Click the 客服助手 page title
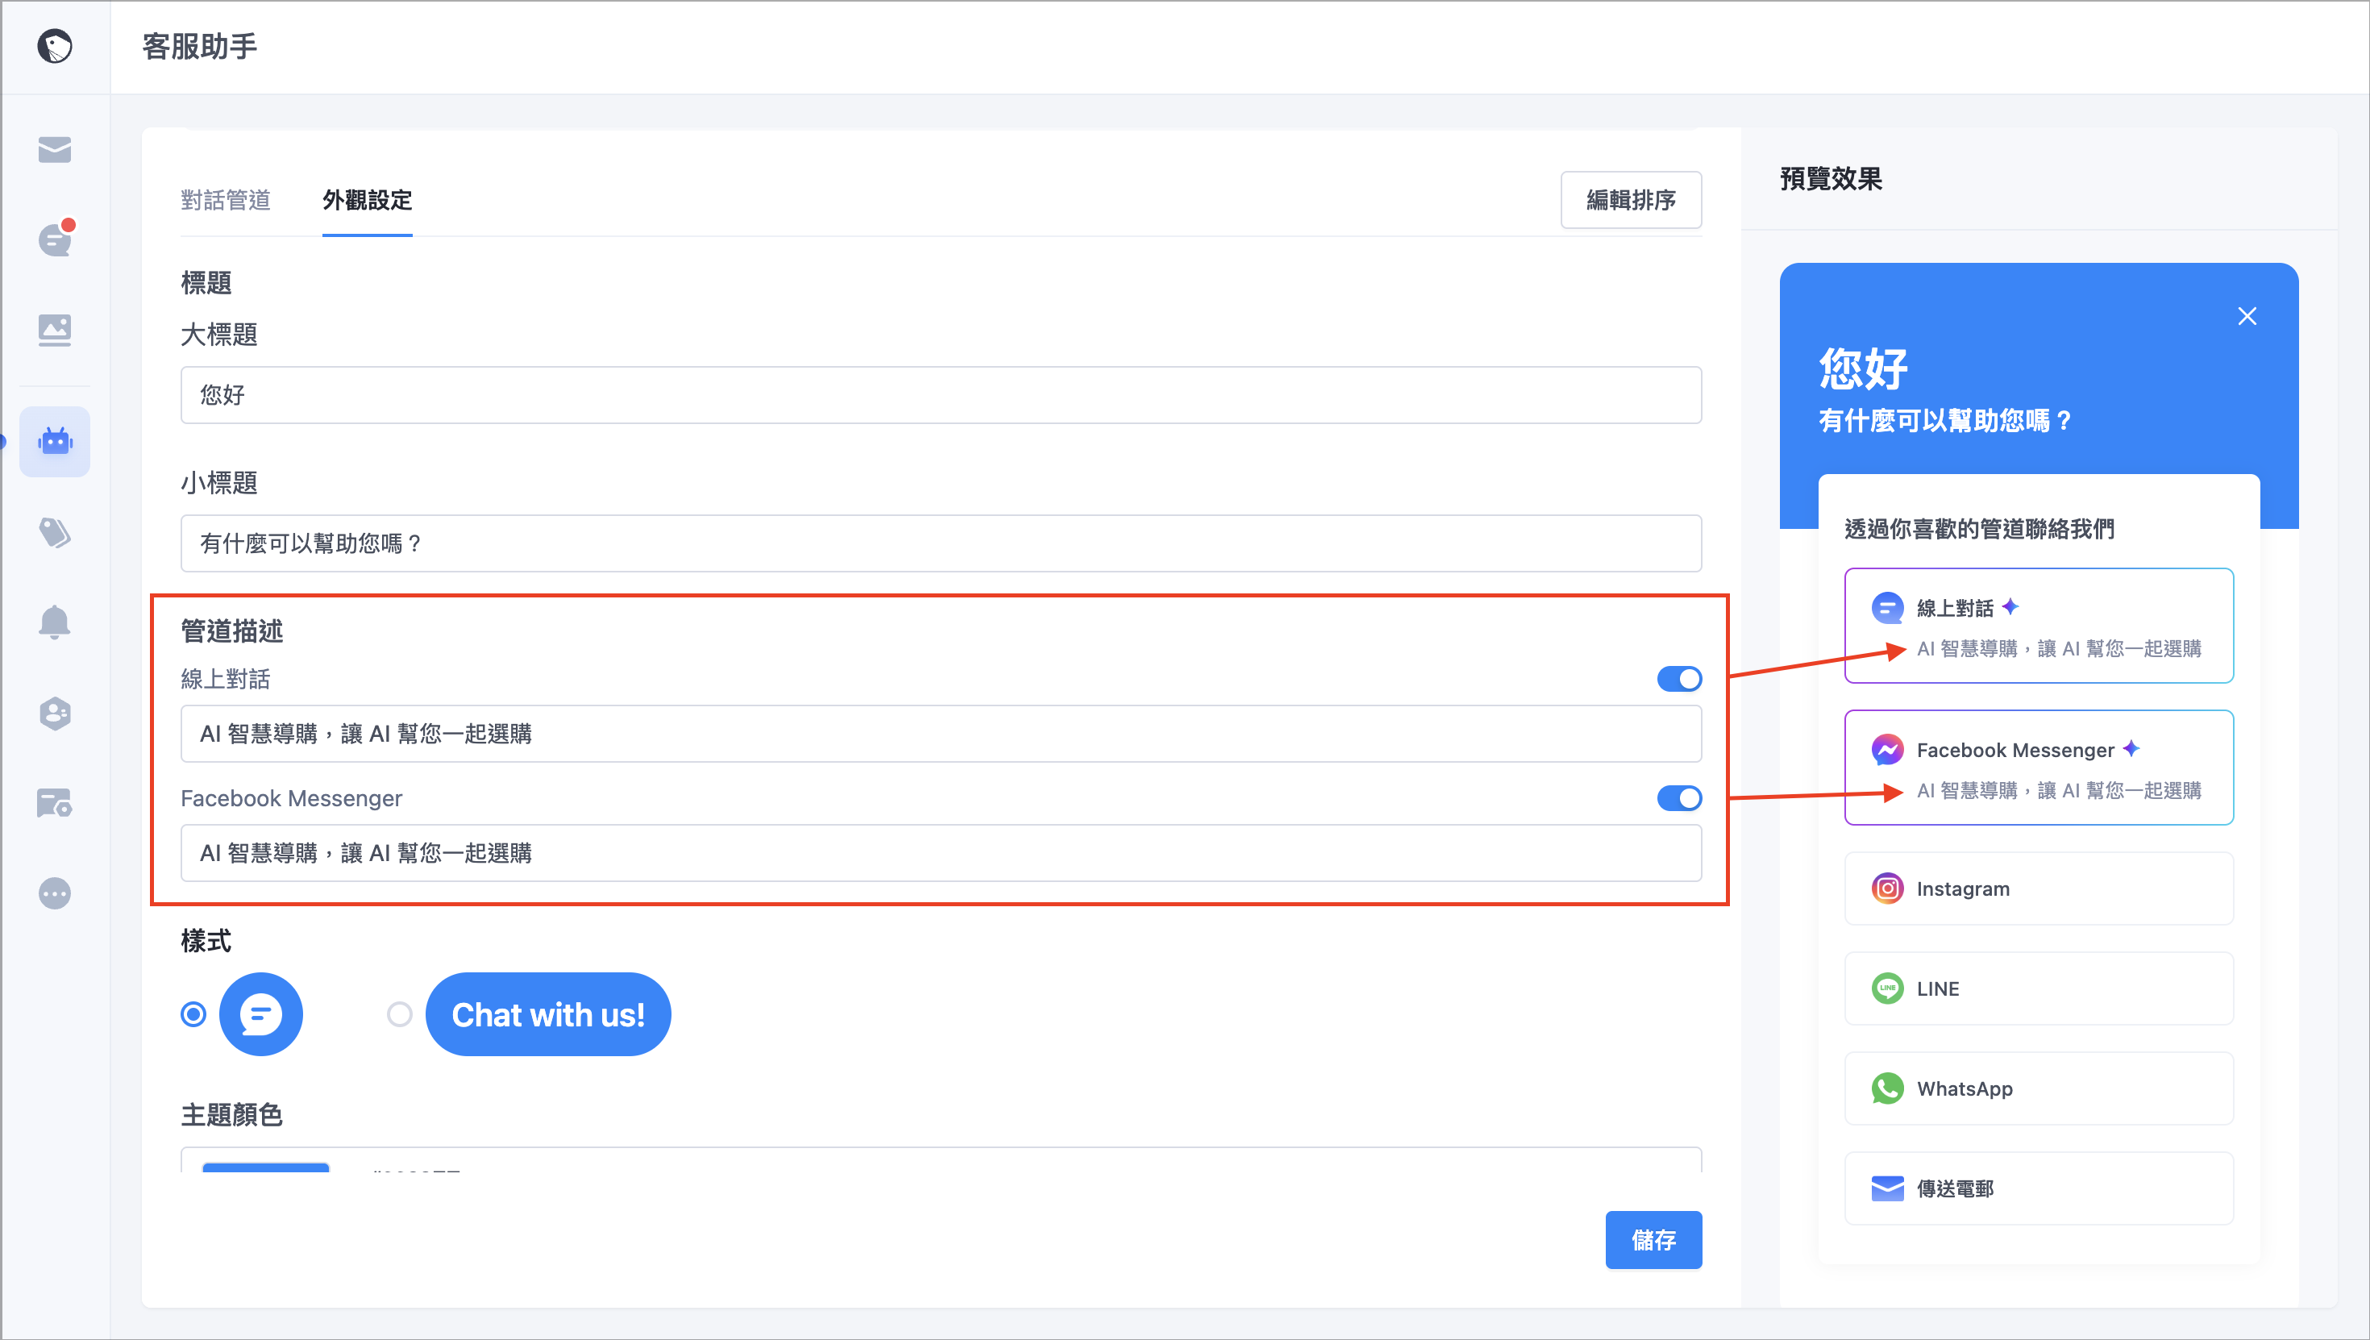This screenshot has width=2370, height=1340. [200, 46]
